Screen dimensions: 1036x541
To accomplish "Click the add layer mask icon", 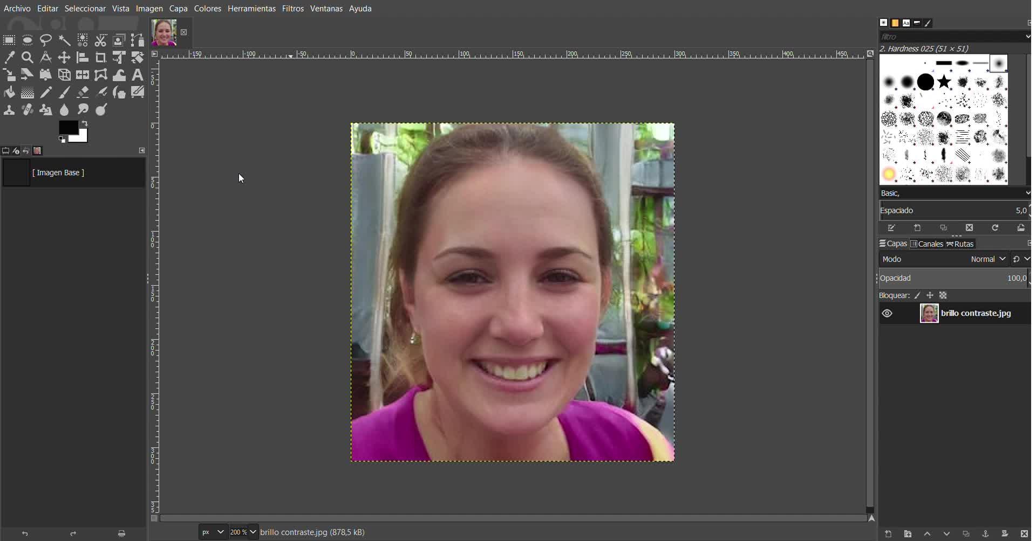I will 1005,533.
